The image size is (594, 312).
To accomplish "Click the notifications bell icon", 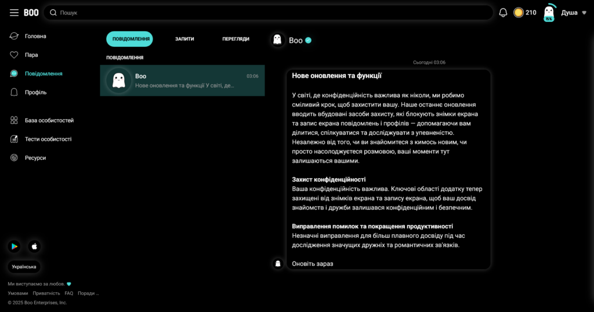I will 503,13.
